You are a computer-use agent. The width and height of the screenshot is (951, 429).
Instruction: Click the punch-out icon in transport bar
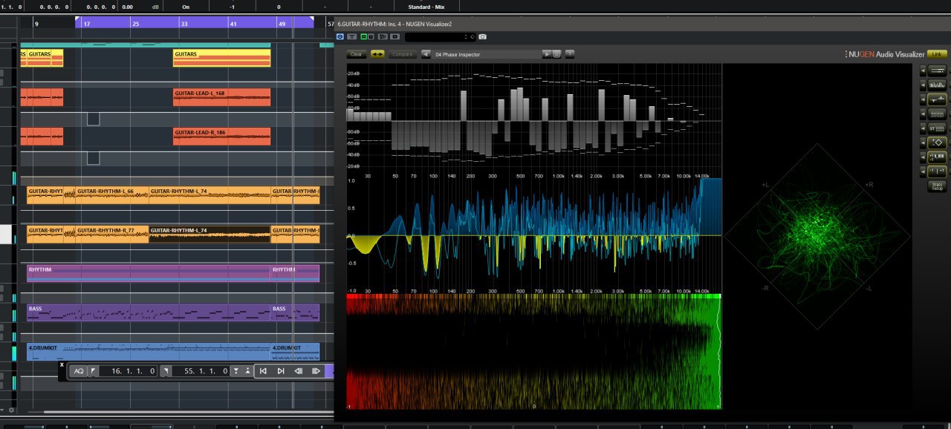click(x=247, y=371)
